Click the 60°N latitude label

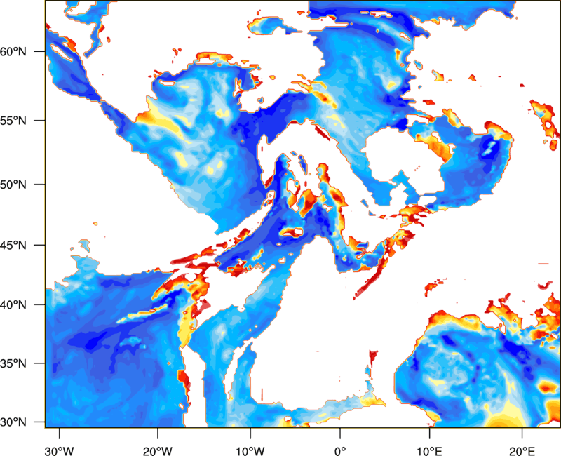(x=13, y=52)
